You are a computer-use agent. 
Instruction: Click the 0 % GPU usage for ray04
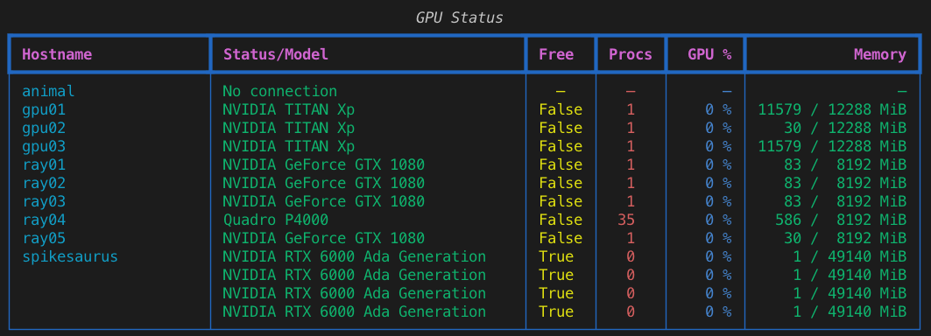[x=718, y=220]
